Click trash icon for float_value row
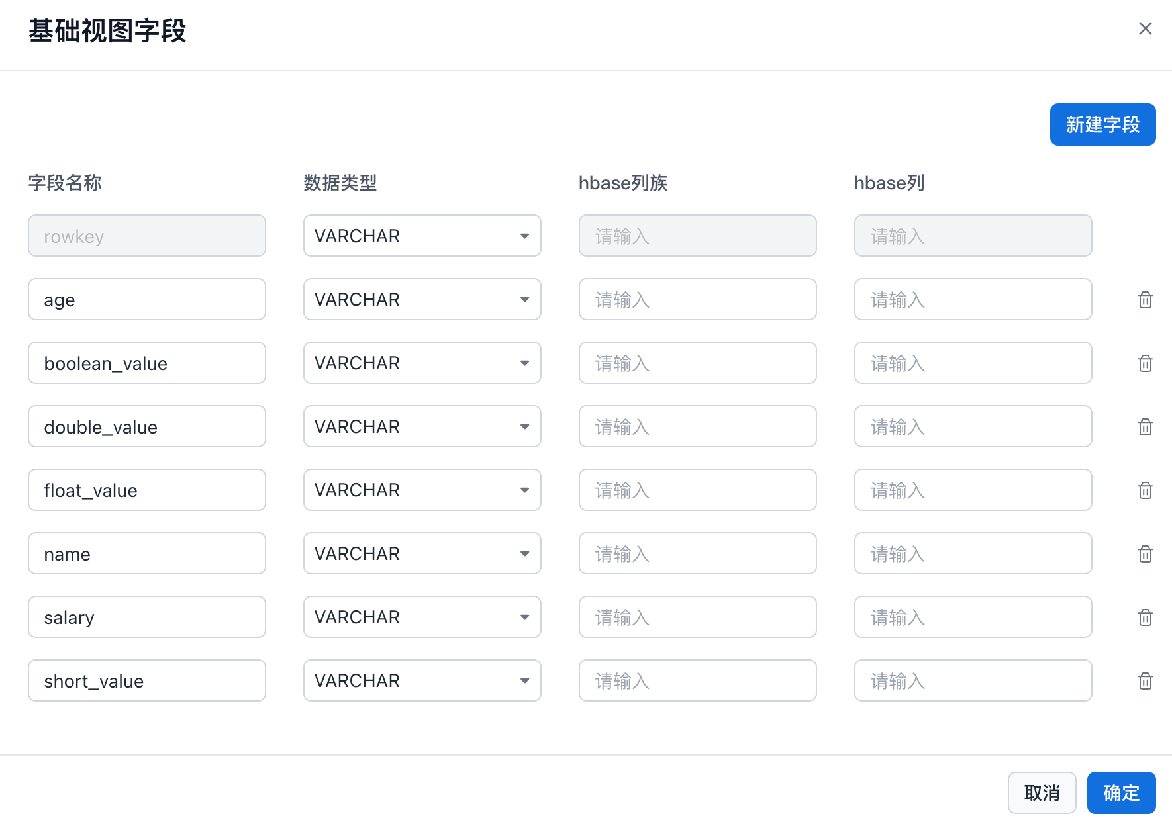 (1145, 490)
